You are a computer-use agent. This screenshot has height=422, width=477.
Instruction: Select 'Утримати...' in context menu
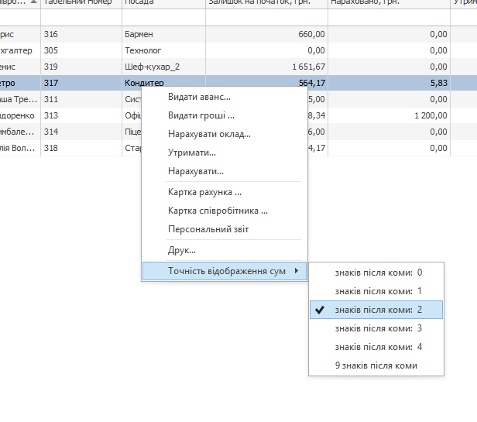191,153
